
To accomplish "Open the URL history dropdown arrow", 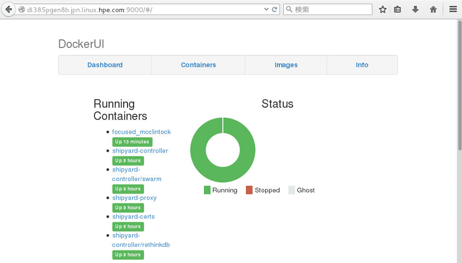I will pyautogui.click(x=266, y=9).
